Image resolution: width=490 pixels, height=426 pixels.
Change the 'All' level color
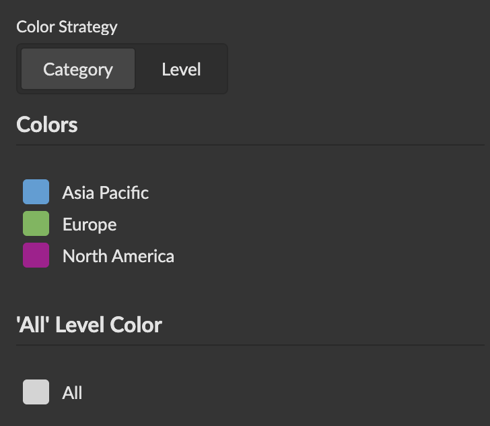(x=36, y=392)
